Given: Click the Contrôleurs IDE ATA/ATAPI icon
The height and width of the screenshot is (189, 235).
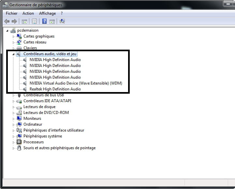Looking at the screenshot, I should 19,101.
